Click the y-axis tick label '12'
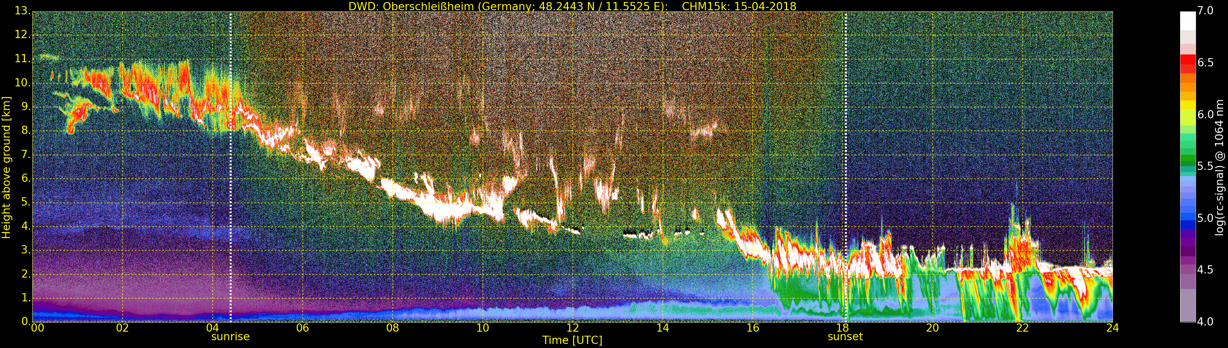This screenshot has height=348, width=1228. click(24, 35)
